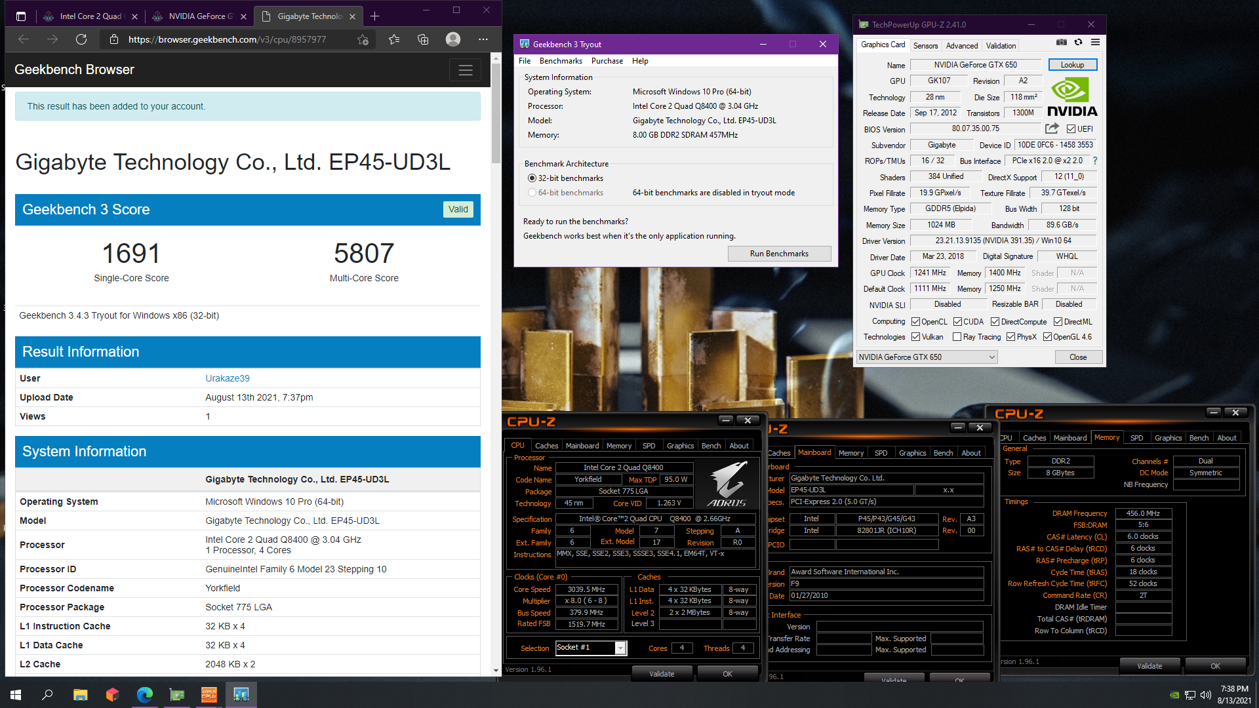The height and width of the screenshot is (708, 1259).
Task: Open GPU-Z from the taskbar
Action: pyautogui.click(x=177, y=695)
